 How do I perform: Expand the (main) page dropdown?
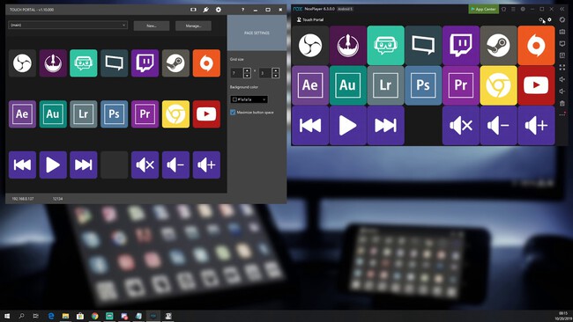(68, 26)
